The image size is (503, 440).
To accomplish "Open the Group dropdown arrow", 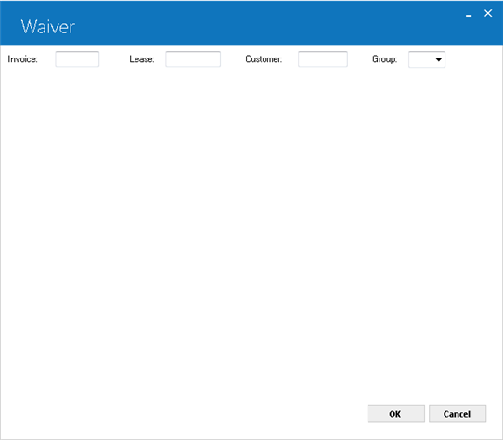I will [438, 59].
